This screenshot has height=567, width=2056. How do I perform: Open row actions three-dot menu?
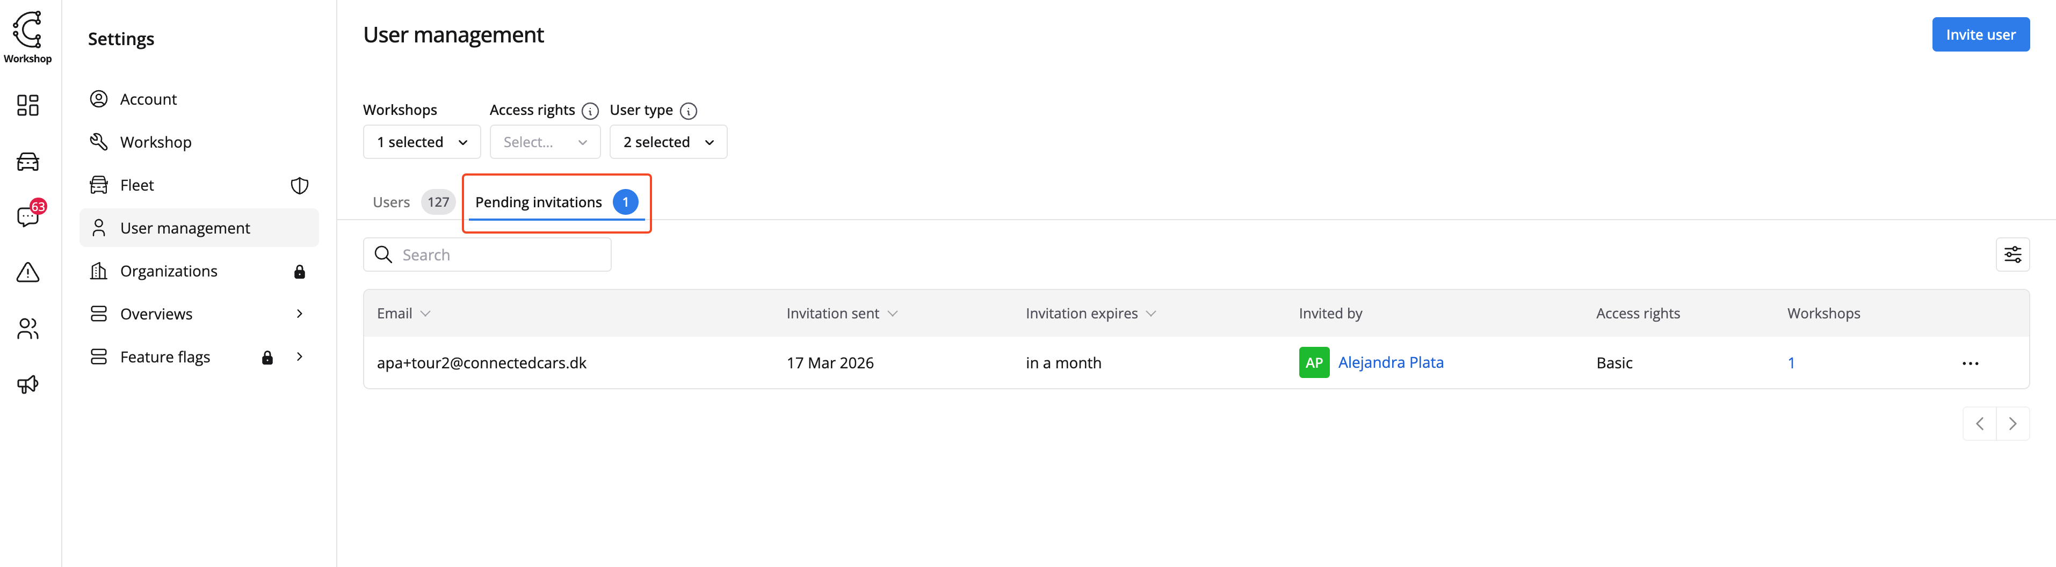tap(1970, 364)
